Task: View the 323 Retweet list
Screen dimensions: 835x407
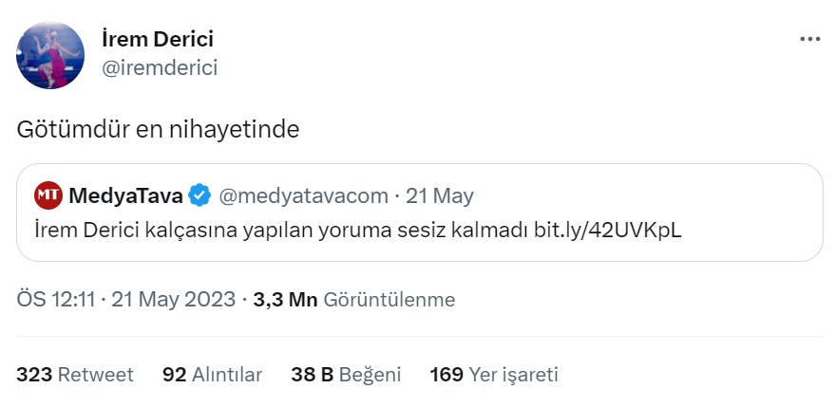Action: (75, 375)
